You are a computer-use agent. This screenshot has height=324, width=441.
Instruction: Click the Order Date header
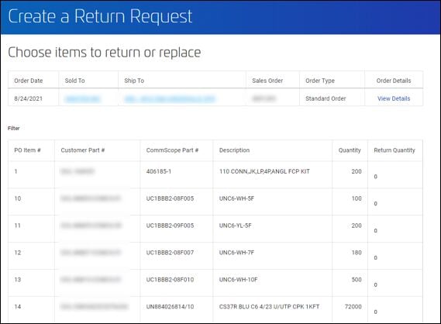tap(29, 81)
